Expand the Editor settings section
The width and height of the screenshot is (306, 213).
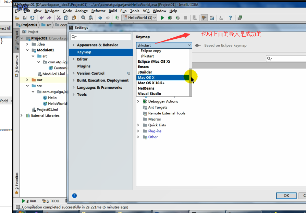click(x=74, y=59)
